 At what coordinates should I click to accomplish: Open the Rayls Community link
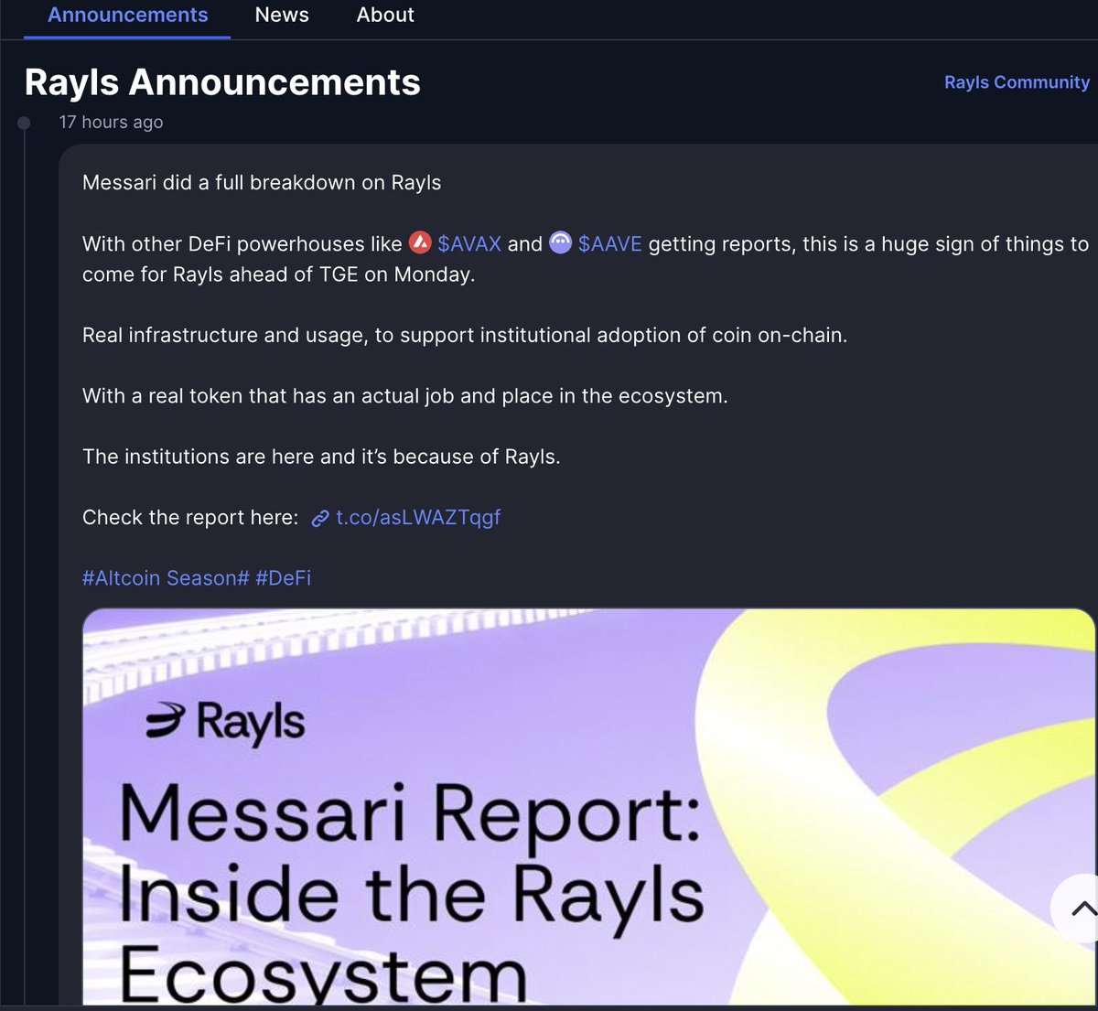(1017, 82)
